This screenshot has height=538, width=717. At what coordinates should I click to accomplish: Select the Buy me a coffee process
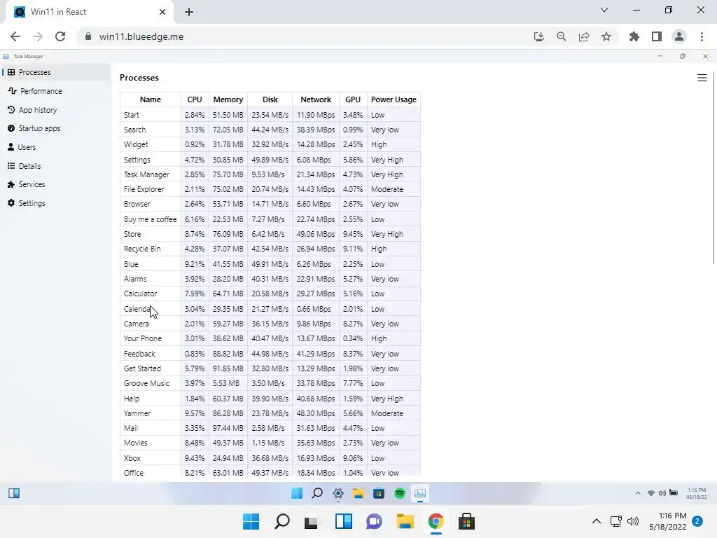pyautogui.click(x=150, y=219)
